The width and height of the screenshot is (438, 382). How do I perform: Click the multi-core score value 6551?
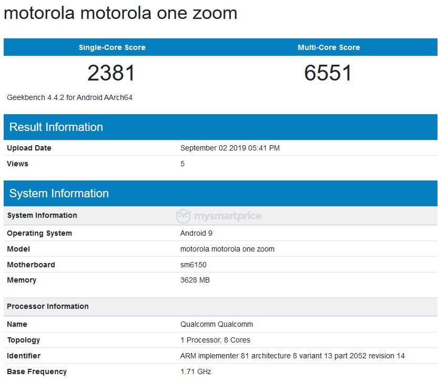coord(328,73)
